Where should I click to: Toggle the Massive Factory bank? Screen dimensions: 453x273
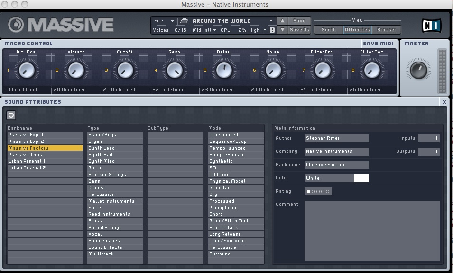point(45,148)
